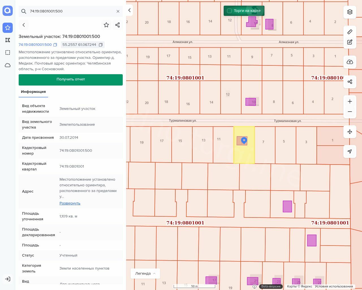Zoom in on the map
Viewport: 362px width, 290px height.
pos(350,101)
